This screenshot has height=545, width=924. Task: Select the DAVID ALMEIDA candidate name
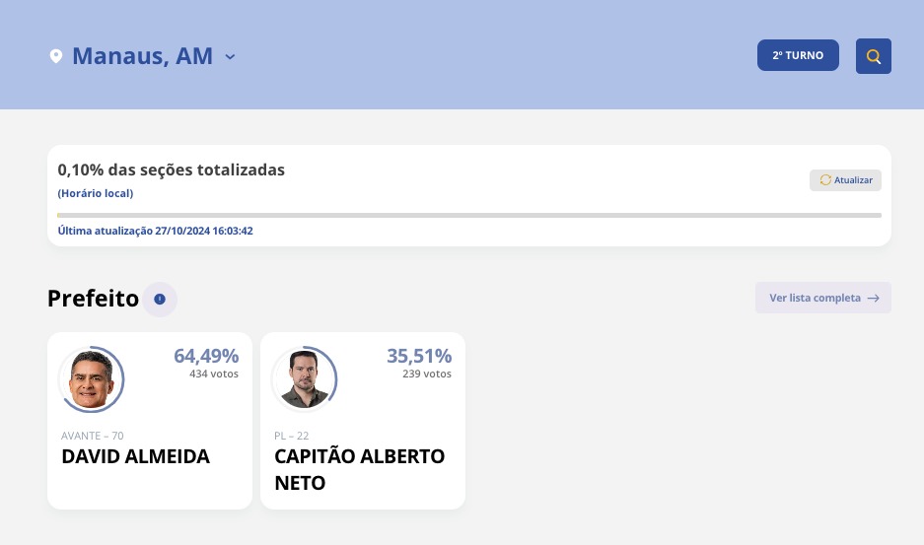(136, 457)
